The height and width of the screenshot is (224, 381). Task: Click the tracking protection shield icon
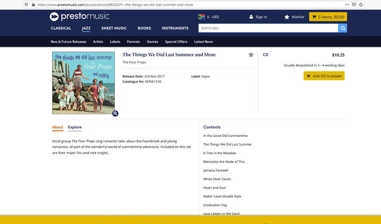click(26, 5)
